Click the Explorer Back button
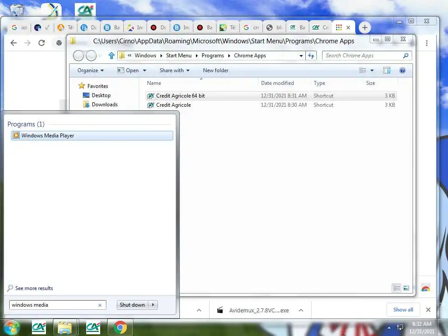 click(x=78, y=56)
